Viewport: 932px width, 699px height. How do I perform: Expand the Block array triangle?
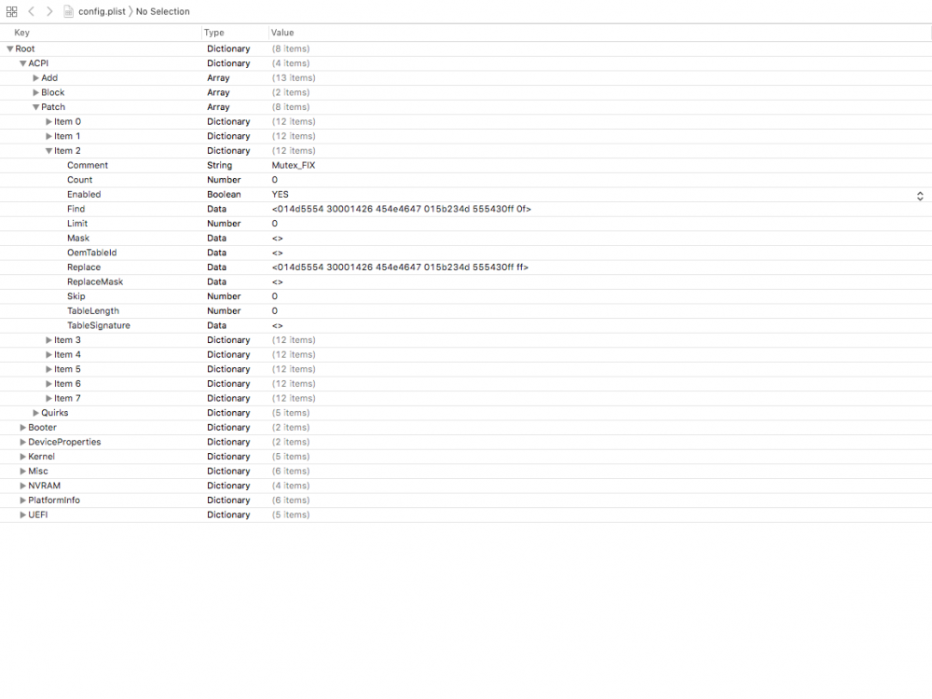click(35, 92)
